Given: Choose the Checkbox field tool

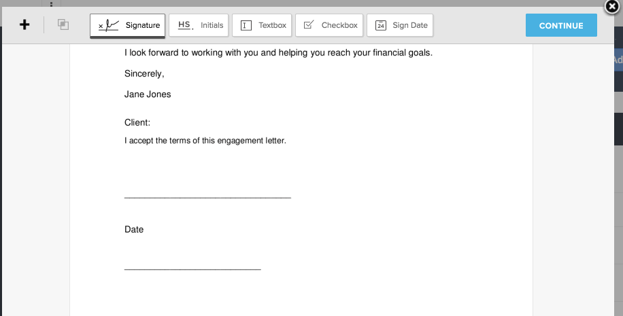Looking at the screenshot, I should point(329,25).
